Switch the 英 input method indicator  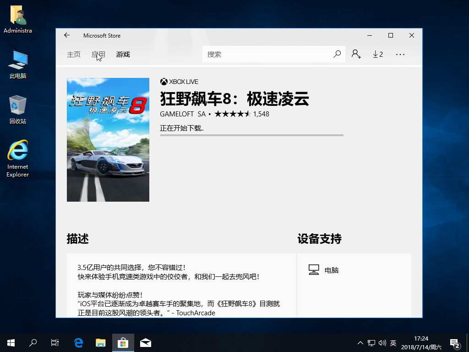click(x=393, y=343)
